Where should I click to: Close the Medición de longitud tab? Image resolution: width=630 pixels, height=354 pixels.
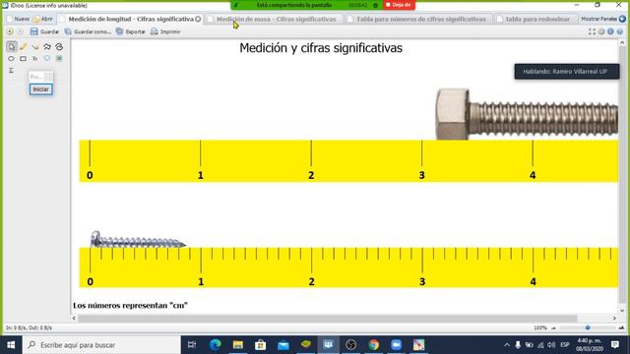coord(198,19)
